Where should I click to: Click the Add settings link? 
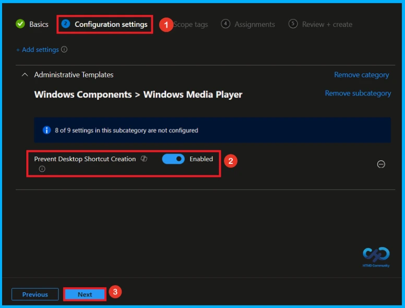pos(38,50)
